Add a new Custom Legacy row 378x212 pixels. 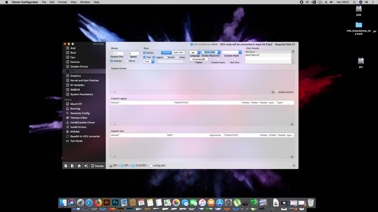coord(115,124)
